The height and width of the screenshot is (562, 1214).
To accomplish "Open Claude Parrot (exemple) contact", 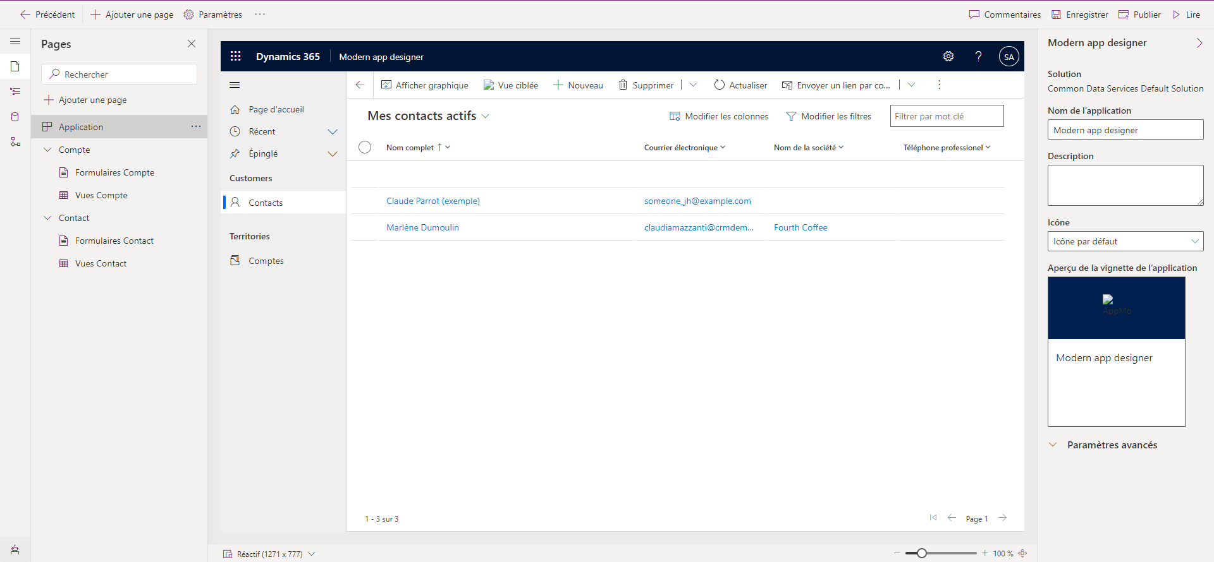I will coord(433,201).
